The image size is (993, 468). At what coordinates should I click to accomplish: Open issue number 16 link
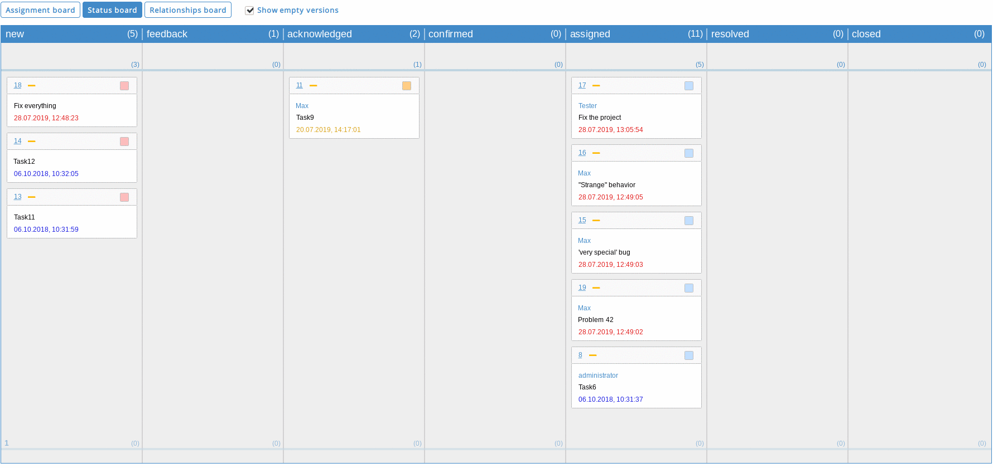[582, 153]
